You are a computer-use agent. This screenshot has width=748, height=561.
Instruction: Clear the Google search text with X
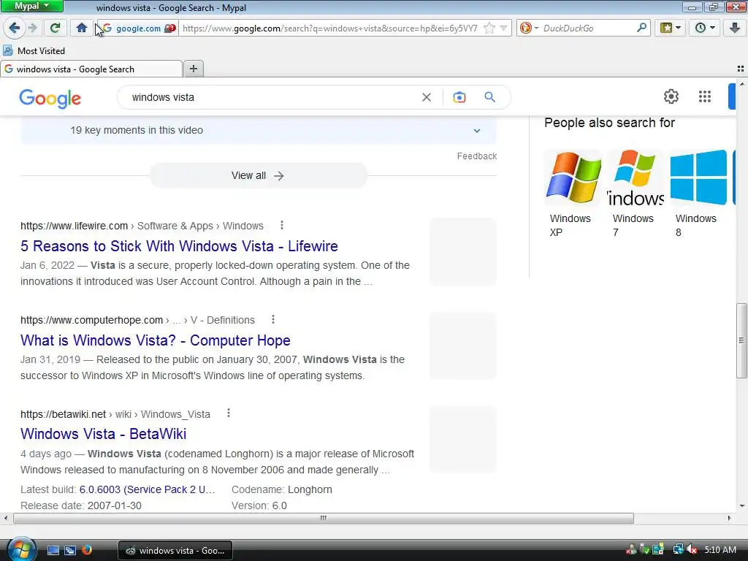click(427, 97)
